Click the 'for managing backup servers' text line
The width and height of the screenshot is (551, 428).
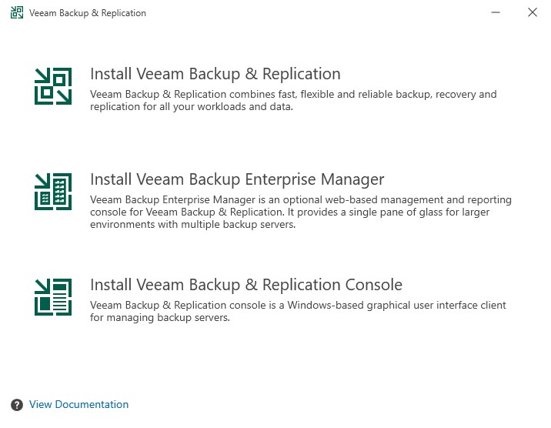coord(160,318)
